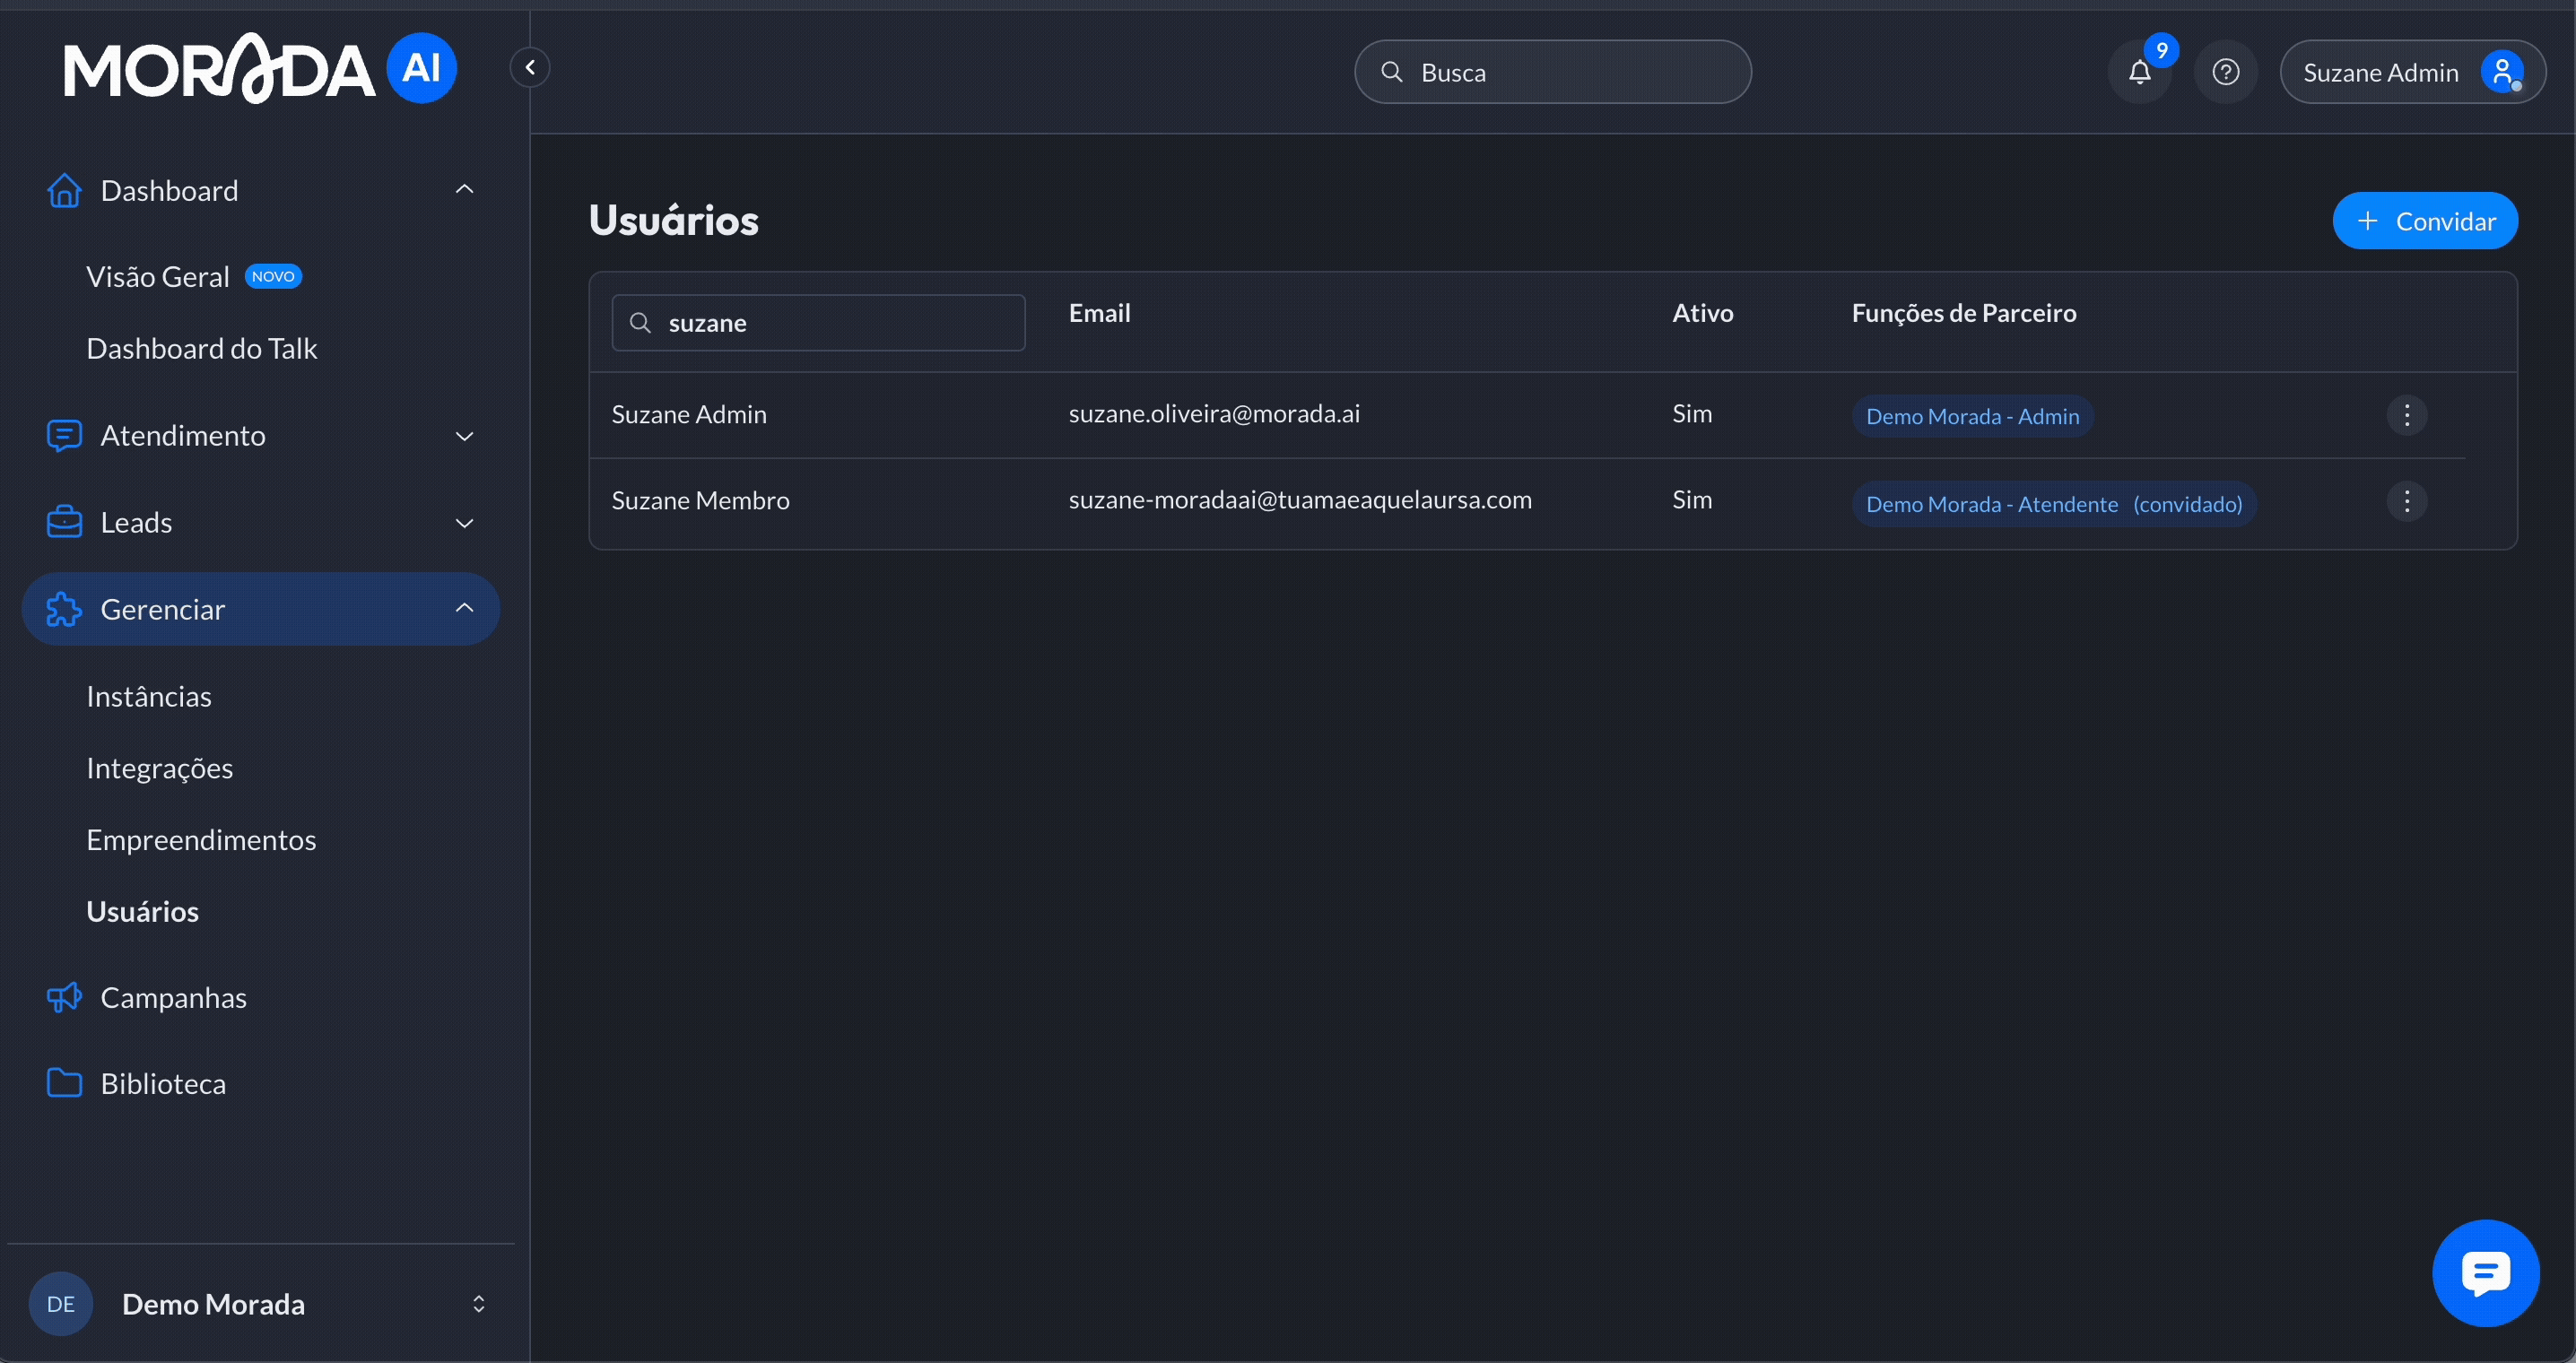Click the Demo Morada - Admin role tag
This screenshot has width=2576, height=1363.
tap(1971, 417)
